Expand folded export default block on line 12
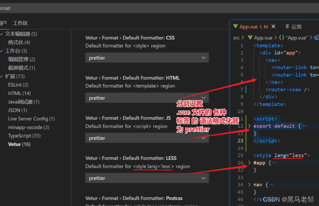 249,126
